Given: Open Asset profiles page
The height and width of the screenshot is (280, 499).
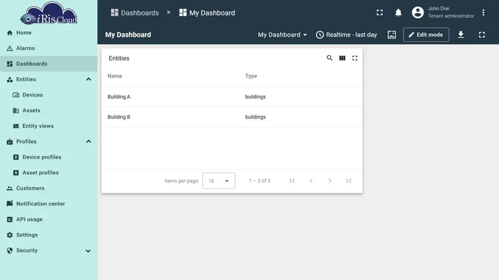Looking at the screenshot, I should pyautogui.click(x=49, y=173).
